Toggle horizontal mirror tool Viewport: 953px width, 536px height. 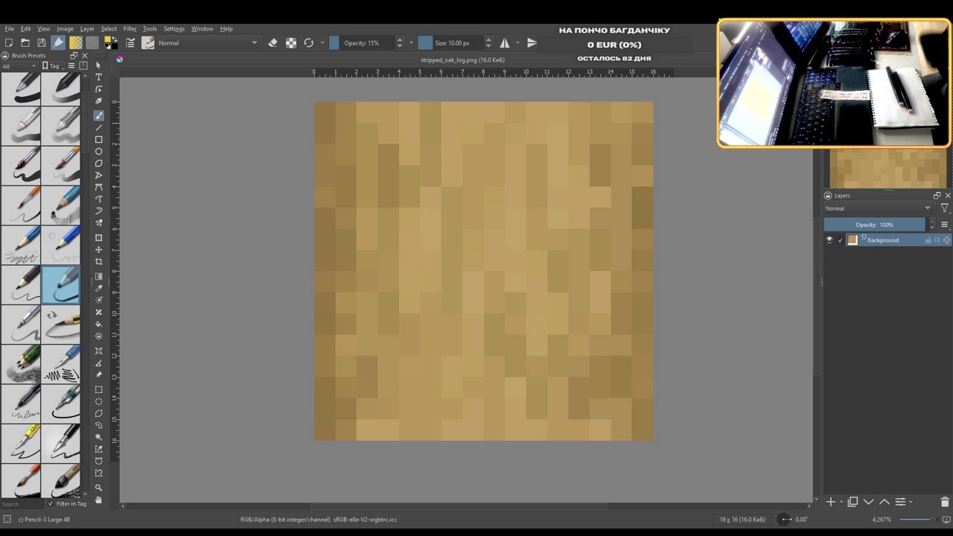pos(504,43)
